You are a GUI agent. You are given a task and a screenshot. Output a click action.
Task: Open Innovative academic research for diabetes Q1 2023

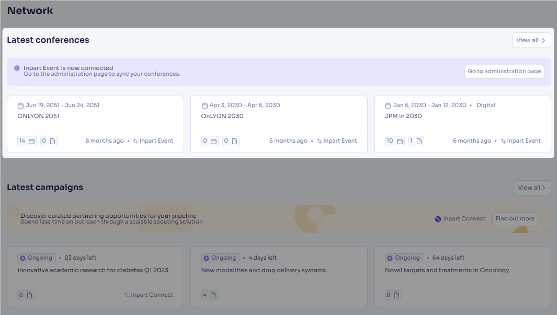point(93,270)
